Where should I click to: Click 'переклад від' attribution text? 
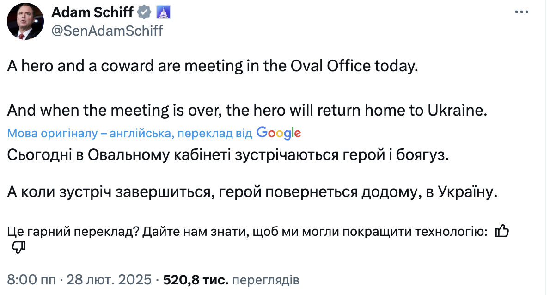coord(214,133)
